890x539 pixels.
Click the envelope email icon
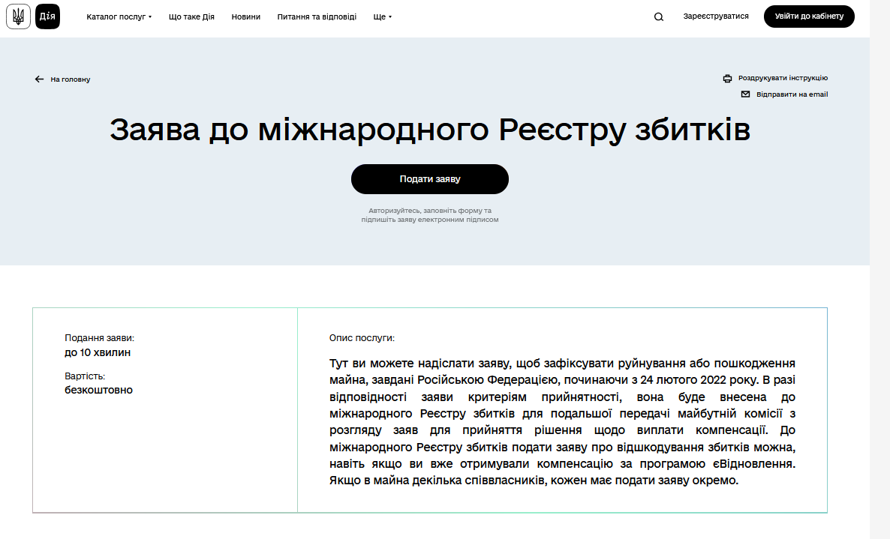coord(745,94)
